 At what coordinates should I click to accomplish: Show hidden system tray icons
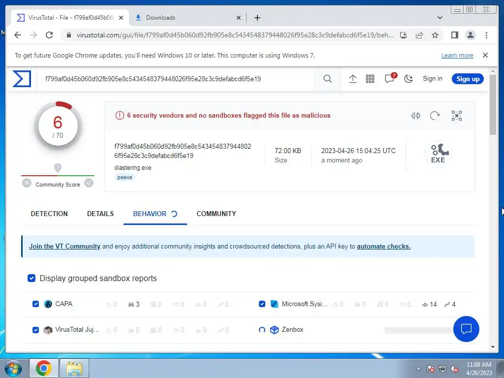coord(418,369)
